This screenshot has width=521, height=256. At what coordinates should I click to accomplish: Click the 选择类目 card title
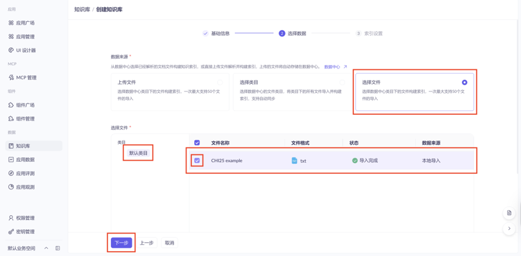point(249,82)
